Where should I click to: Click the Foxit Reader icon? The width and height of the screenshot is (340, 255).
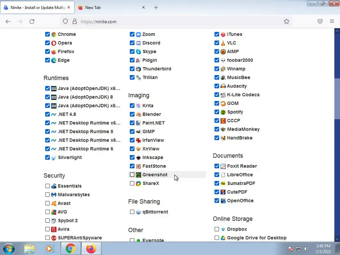point(223,166)
